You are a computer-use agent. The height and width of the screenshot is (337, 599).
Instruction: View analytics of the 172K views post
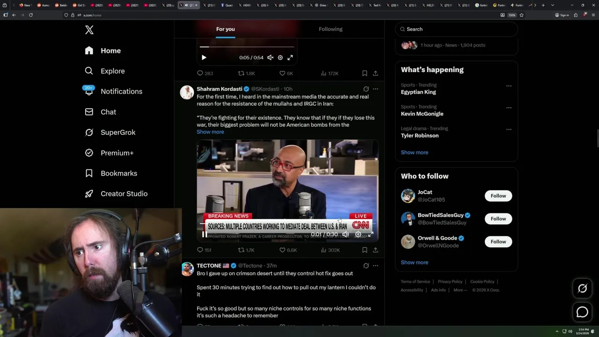[x=329, y=73]
